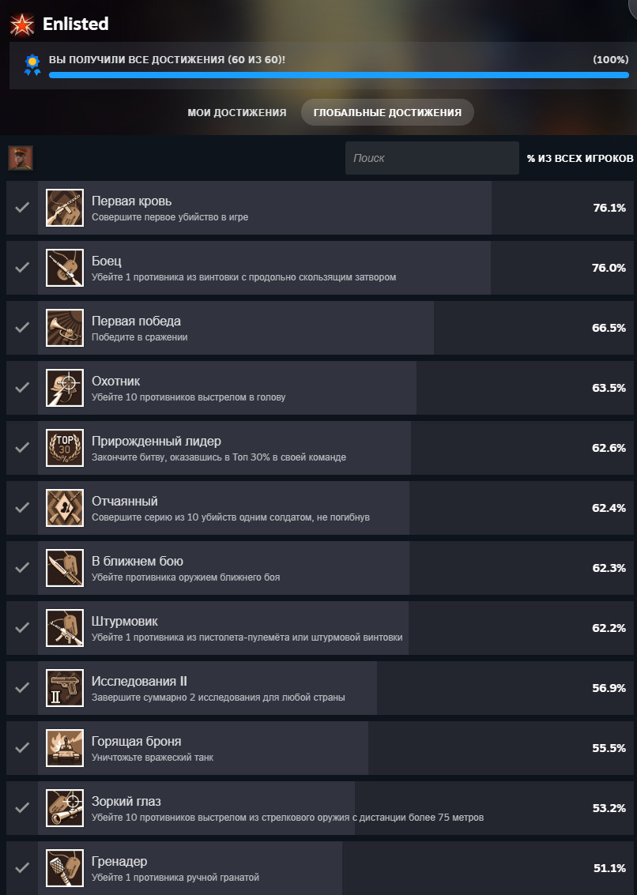637x895 pixels.
Task: Click the Первая победа trumpet icon
Action: (65, 328)
